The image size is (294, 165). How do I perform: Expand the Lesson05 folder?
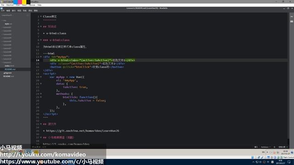pos(7,41)
